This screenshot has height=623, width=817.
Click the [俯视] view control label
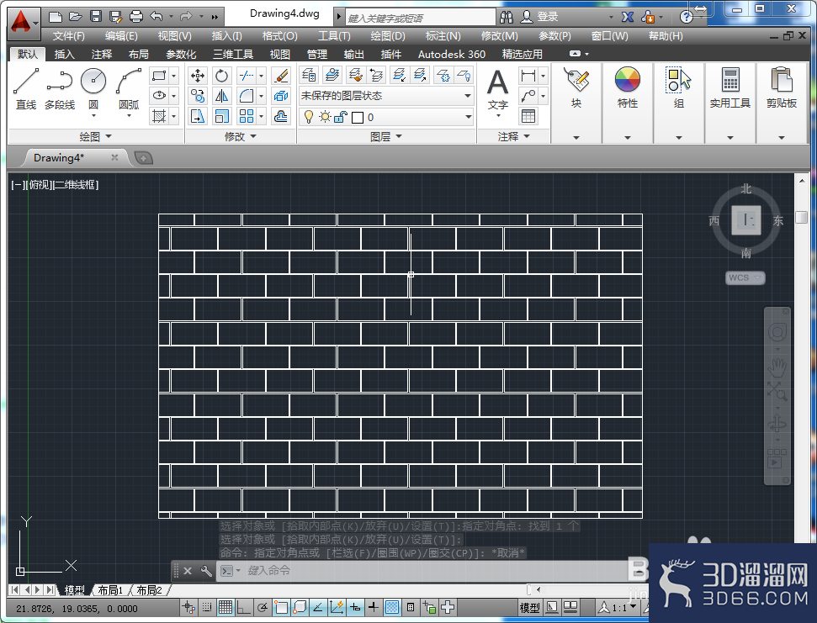click(40, 184)
